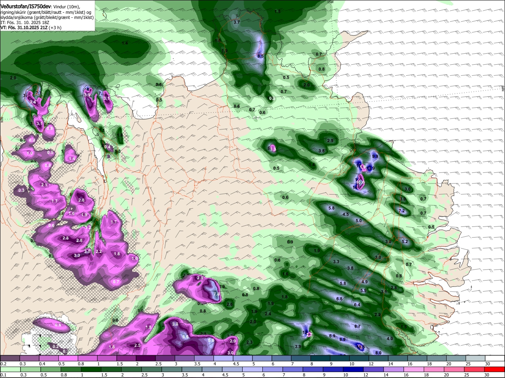
Task: Click the 2.1 snowfall value on the map
Action: point(44,185)
